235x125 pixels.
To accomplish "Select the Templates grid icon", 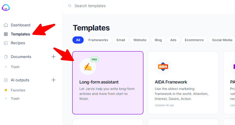I will pyautogui.click(x=6, y=34).
